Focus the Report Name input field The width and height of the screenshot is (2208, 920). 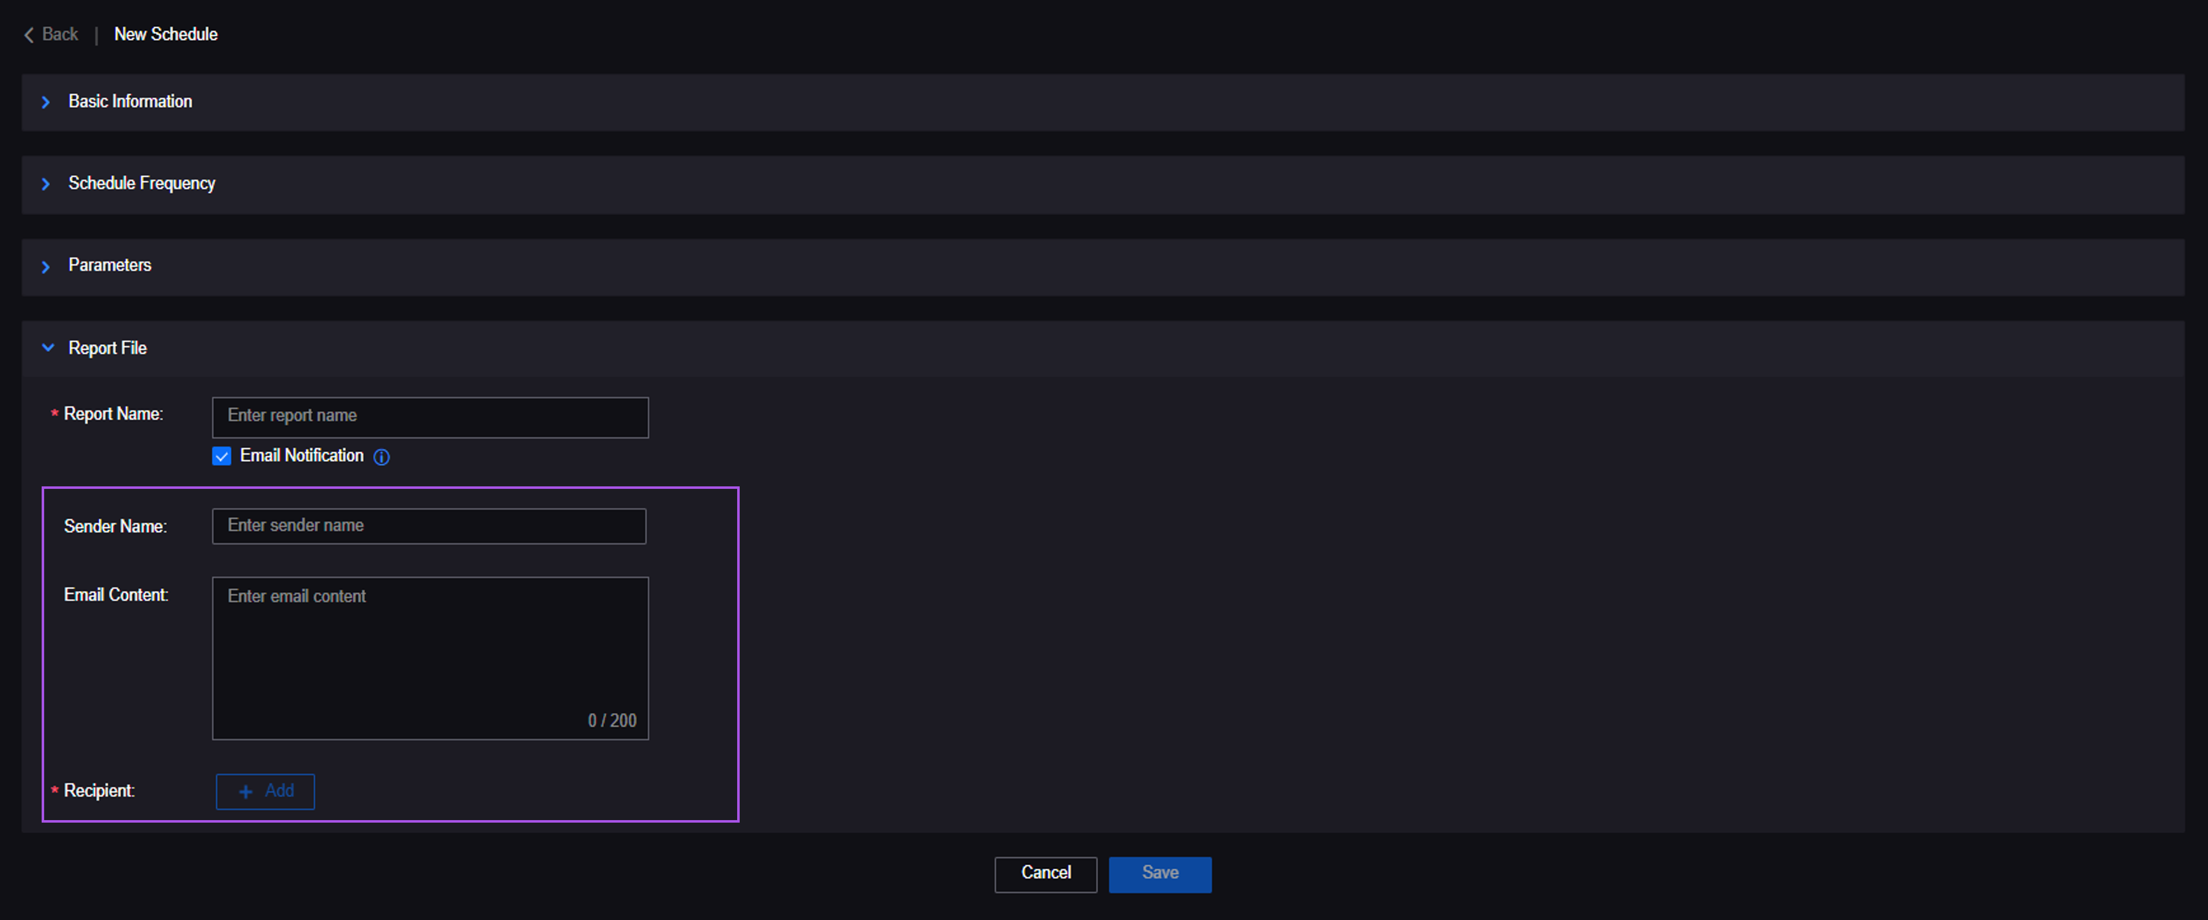pyautogui.click(x=430, y=417)
